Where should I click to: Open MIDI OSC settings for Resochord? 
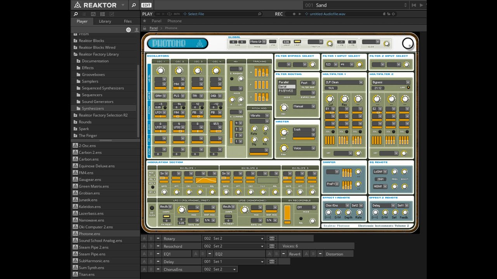(272, 246)
